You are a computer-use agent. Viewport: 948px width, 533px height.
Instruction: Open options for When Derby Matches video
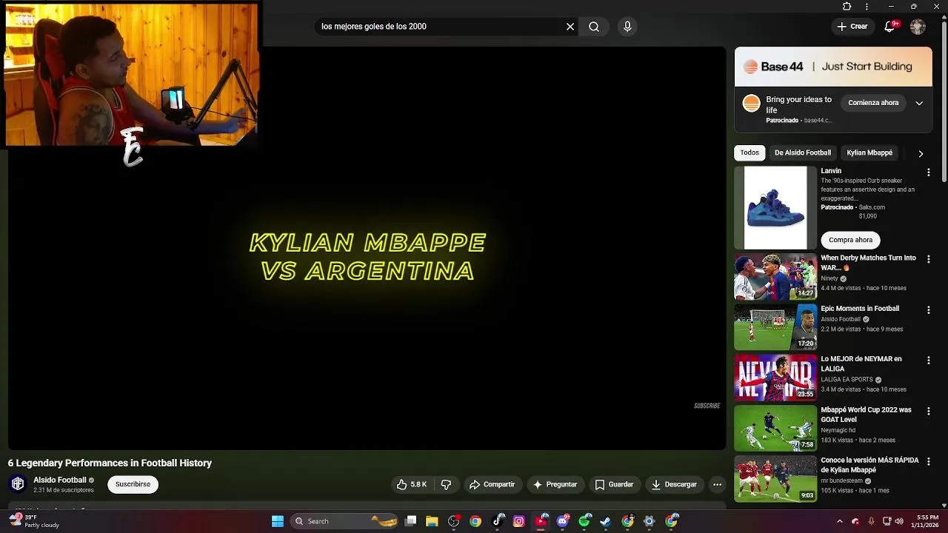point(928,259)
